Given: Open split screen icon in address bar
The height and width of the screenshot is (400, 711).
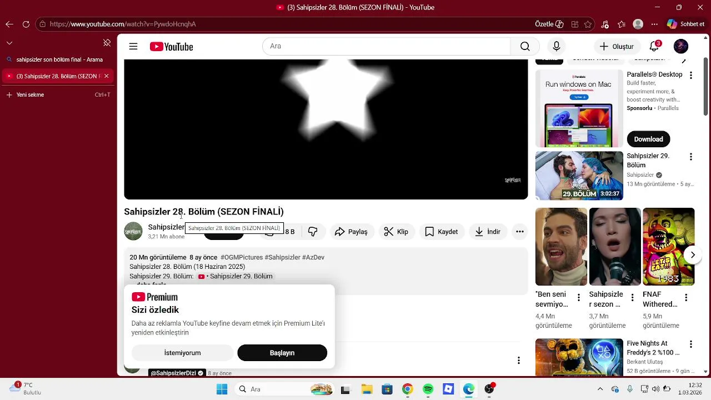Looking at the screenshot, I should click(575, 24).
